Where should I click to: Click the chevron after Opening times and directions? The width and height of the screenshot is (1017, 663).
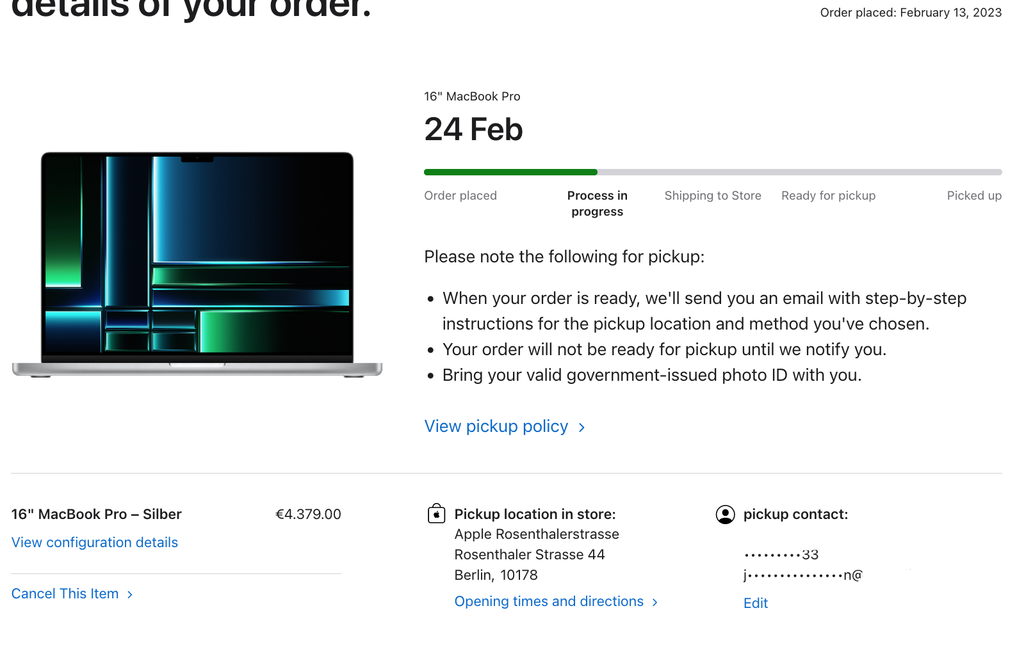pos(655,602)
